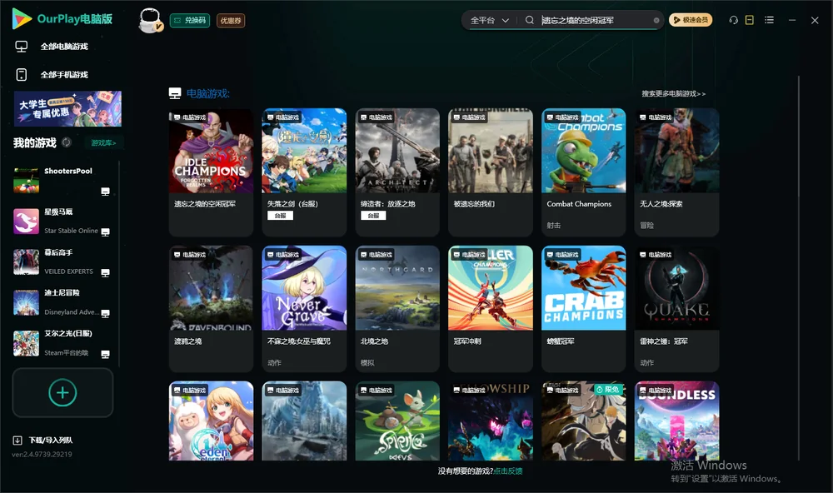This screenshot has width=833, height=493.
Task: Expand the 全平台 platform dropdown
Action: click(x=489, y=20)
